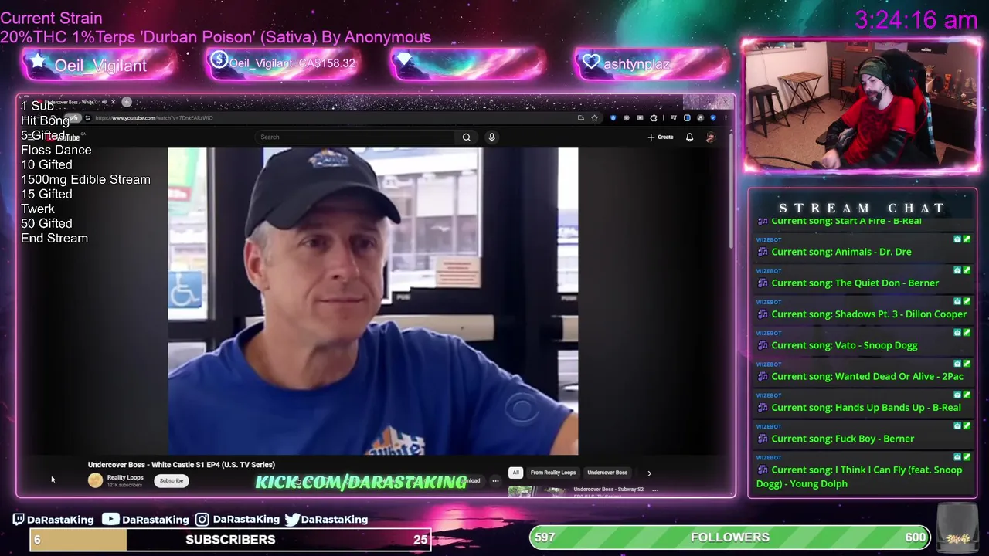Image resolution: width=989 pixels, height=556 pixels.
Task: Open the Reality Loops channel name link
Action: [x=125, y=478]
